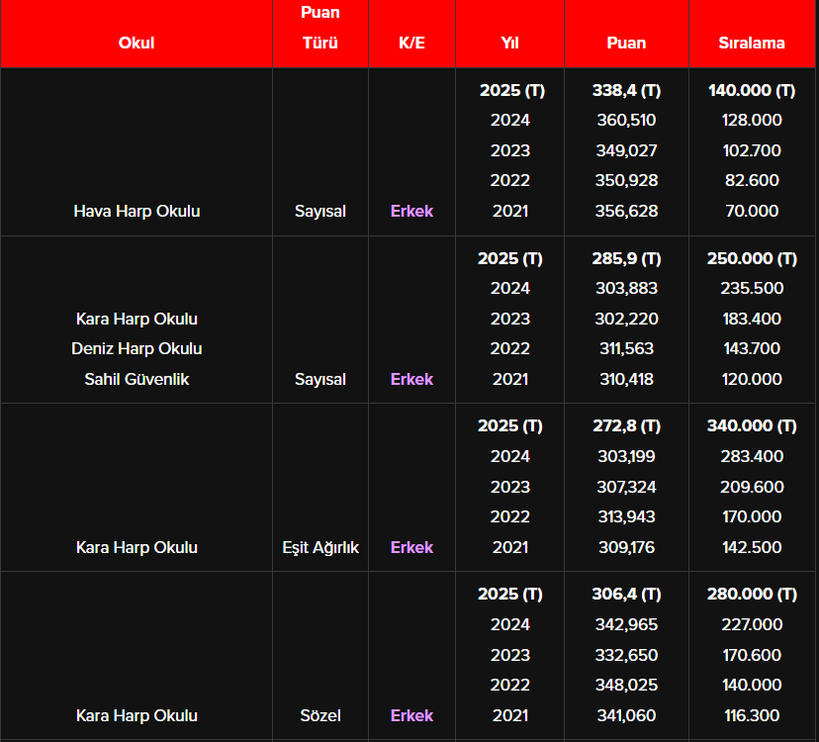
Task: Select the 313,943 score value
Action: point(626,517)
